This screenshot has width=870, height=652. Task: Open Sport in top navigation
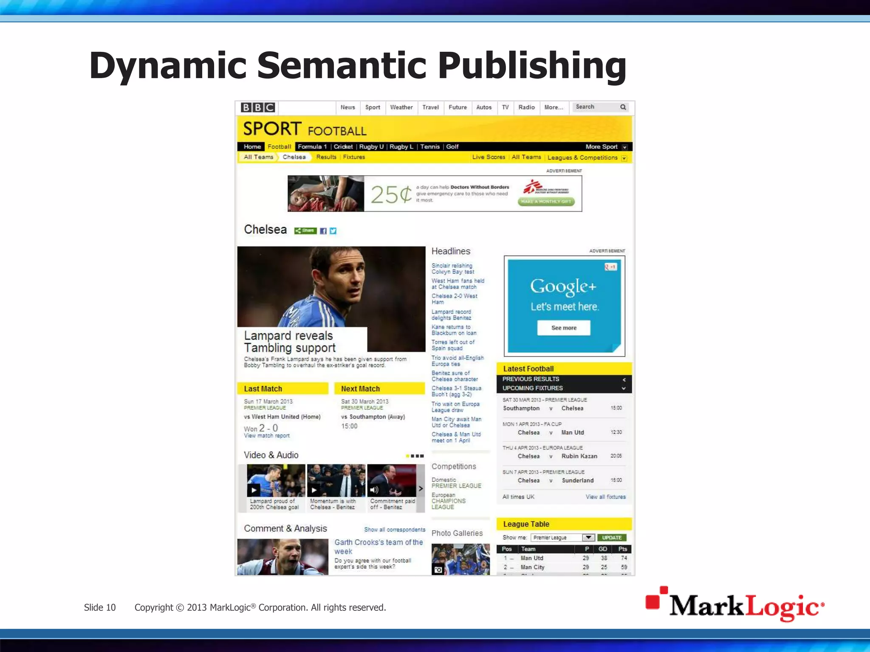pyautogui.click(x=373, y=107)
